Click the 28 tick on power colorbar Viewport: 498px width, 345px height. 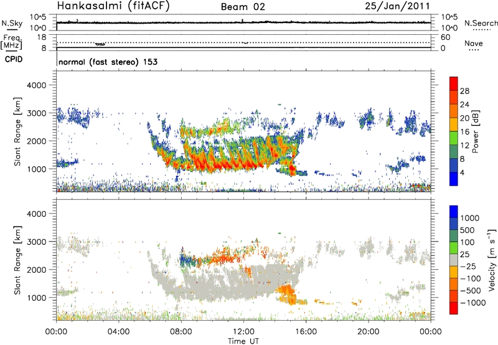pyautogui.click(x=464, y=91)
